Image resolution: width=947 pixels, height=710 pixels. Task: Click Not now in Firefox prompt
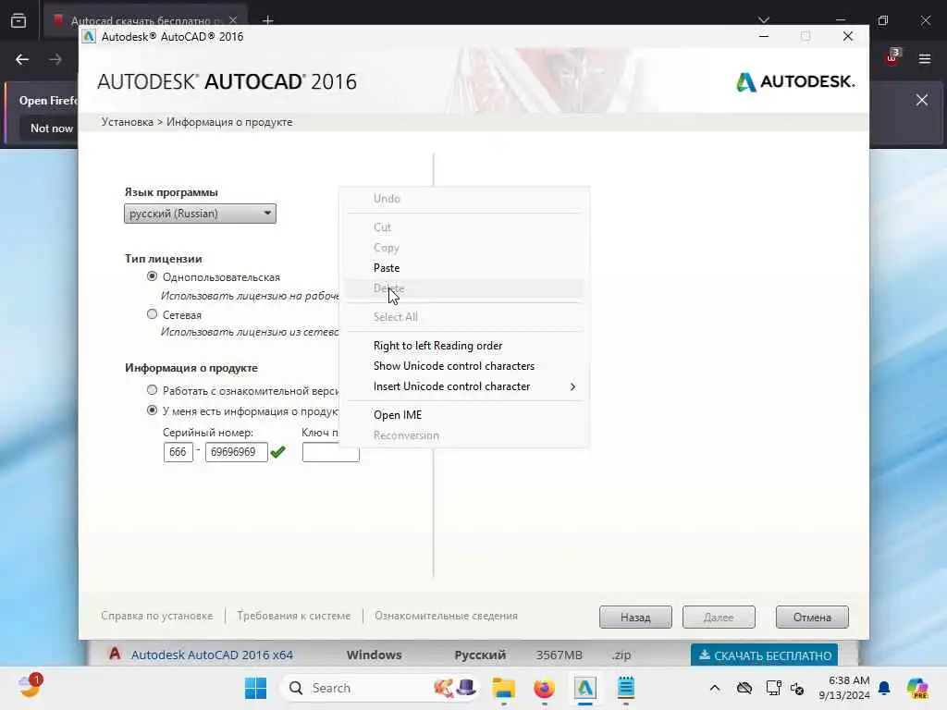click(52, 128)
